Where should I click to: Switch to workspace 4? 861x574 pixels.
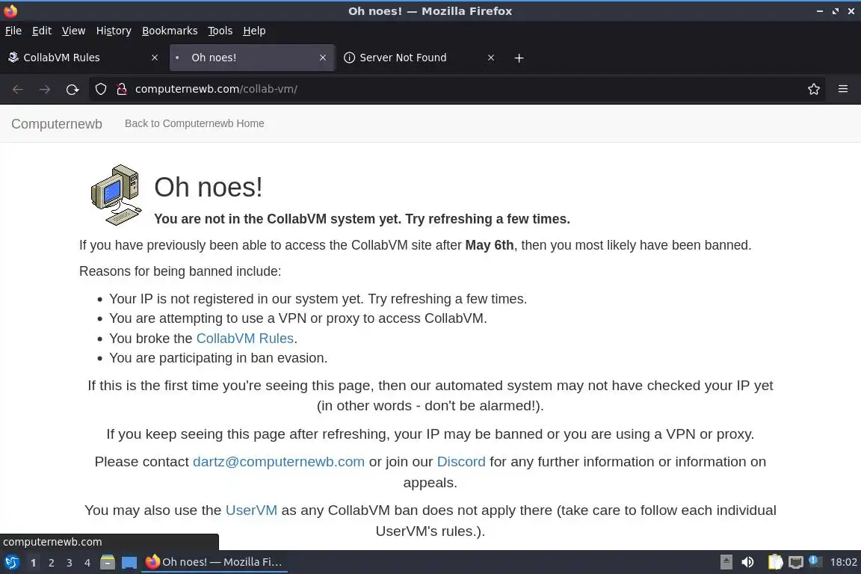click(87, 563)
